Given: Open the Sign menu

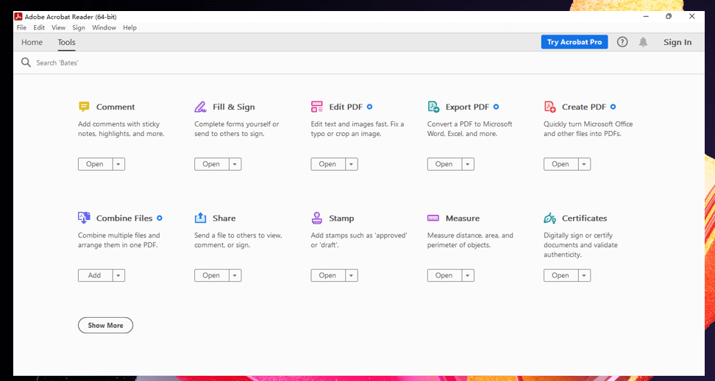Looking at the screenshot, I should [79, 27].
